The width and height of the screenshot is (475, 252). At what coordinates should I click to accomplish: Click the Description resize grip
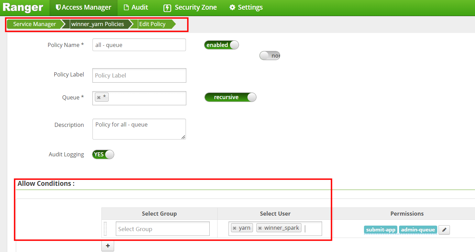[x=183, y=137]
